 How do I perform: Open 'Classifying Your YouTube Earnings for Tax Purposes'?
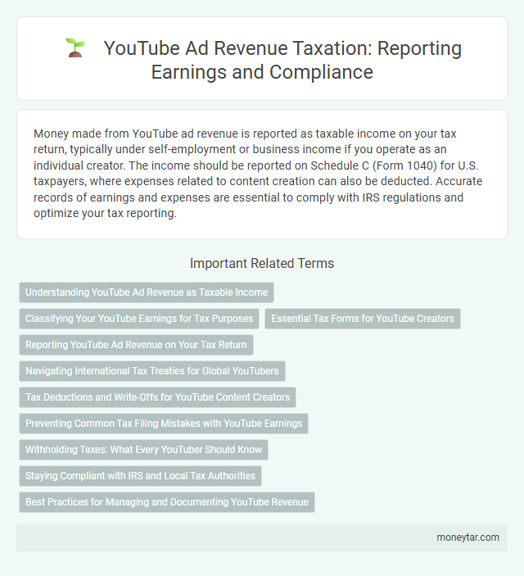[139, 319]
